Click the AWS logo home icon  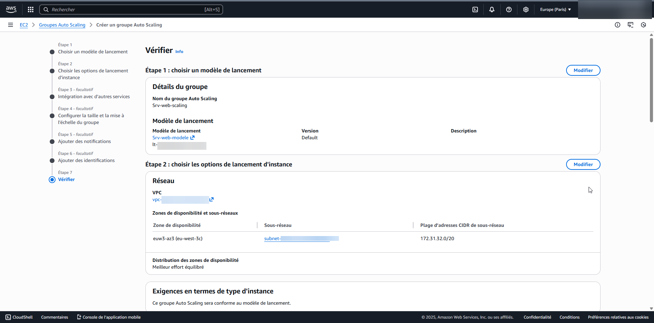[11, 10]
